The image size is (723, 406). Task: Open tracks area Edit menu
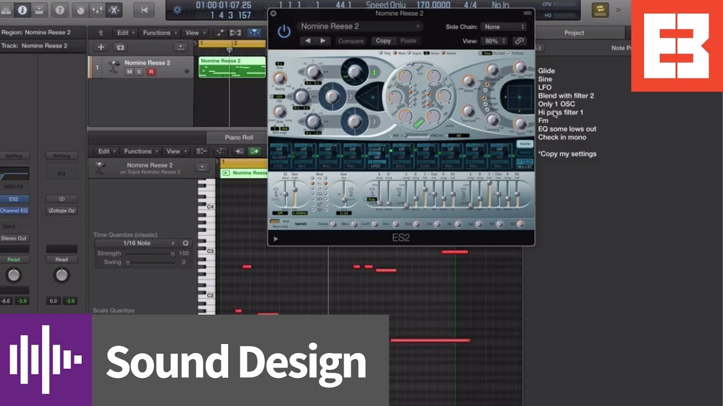(125, 33)
